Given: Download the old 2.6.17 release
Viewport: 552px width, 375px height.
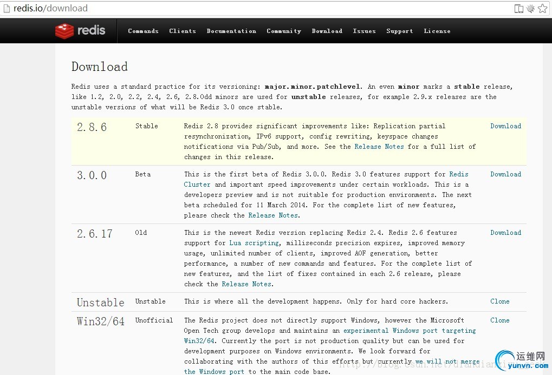Looking at the screenshot, I should pos(505,233).
